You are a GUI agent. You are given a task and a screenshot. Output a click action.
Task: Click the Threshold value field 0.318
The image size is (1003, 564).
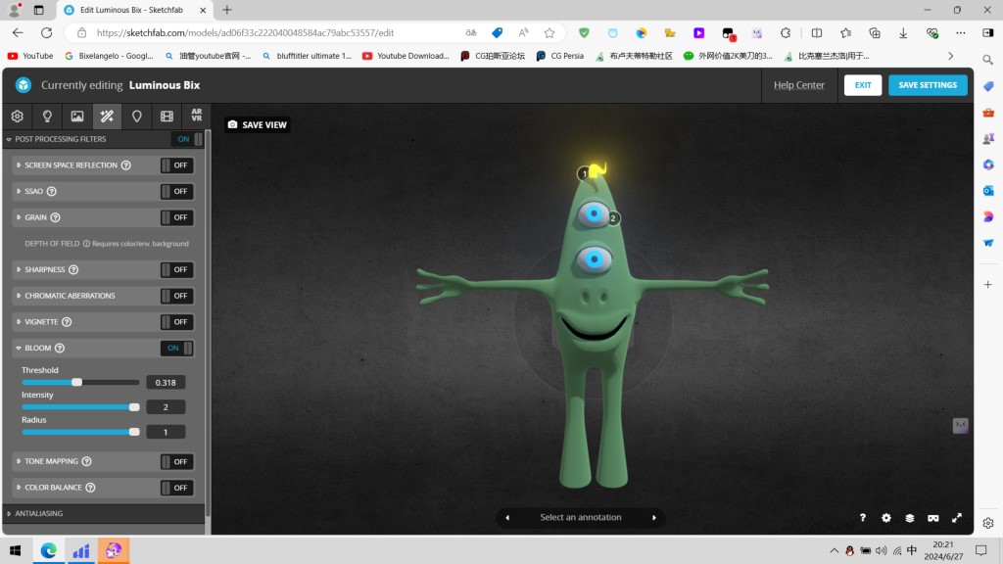coord(166,383)
